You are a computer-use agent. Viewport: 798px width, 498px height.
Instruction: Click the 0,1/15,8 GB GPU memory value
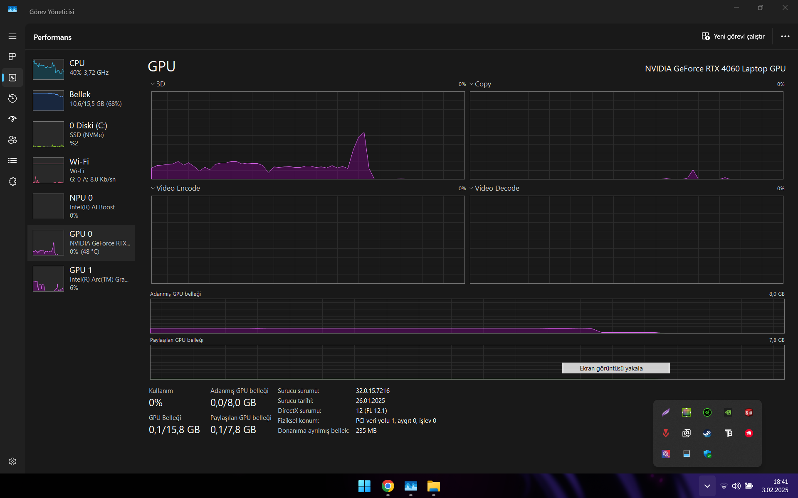pyautogui.click(x=174, y=430)
